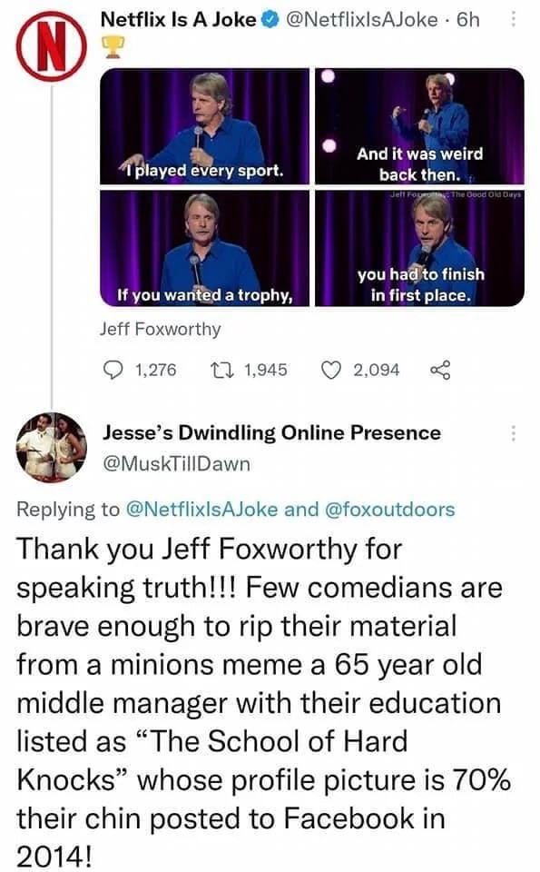
Task: Open more options on Jesse's reply
Action: [514, 432]
